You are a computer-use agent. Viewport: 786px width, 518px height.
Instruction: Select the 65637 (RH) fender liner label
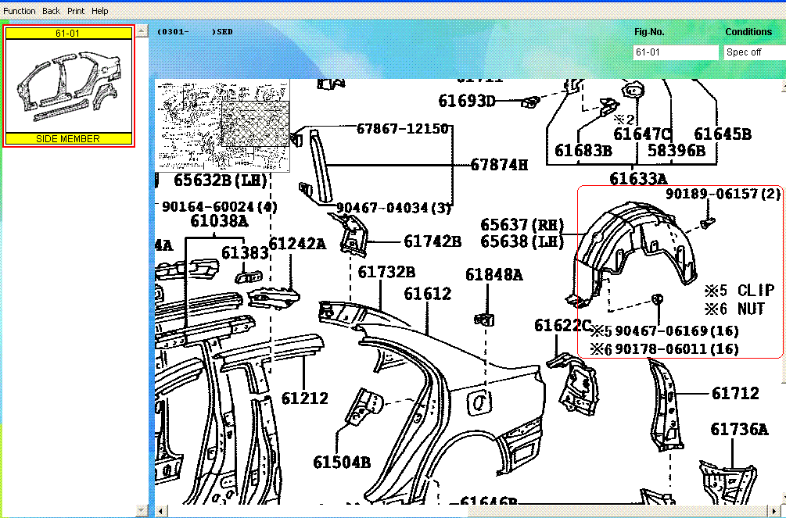[x=522, y=225]
